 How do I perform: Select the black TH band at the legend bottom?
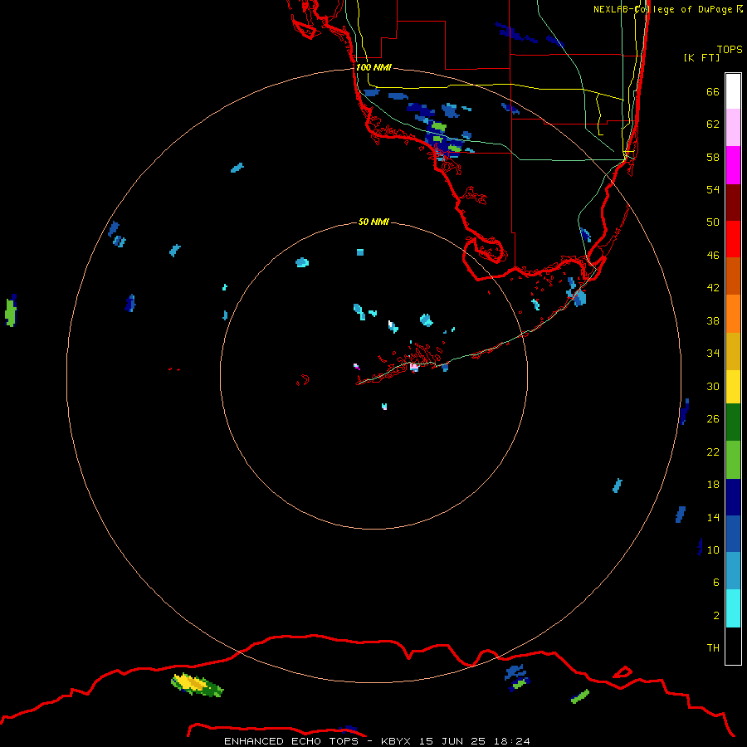coord(733,646)
